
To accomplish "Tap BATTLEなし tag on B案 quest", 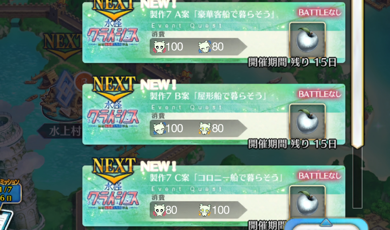I will pyautogui.click(x=320, y=94).
